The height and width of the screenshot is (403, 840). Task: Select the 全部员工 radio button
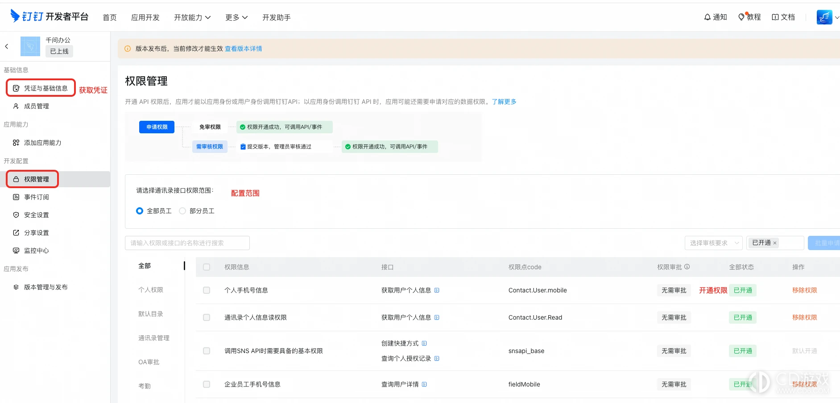[x=140, y=211]
